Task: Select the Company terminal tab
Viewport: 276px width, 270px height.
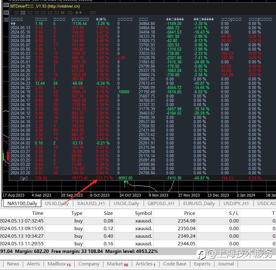Action: 89,264
